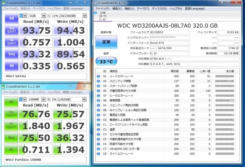Viewport: 245px width, 167px height.
Task: Click status icon for ID 09 使用時間
Action: (x=98, y=100)
